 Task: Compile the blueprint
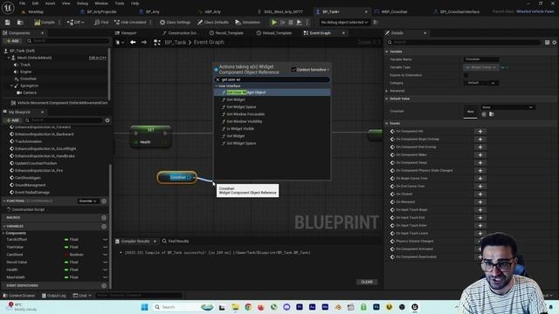coord(45,23)
